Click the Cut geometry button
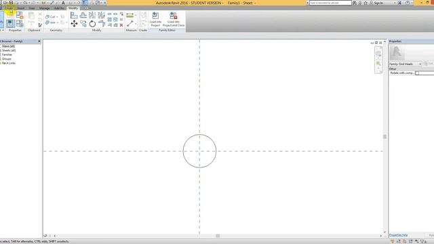434x244 pixels. click(50, 17)
